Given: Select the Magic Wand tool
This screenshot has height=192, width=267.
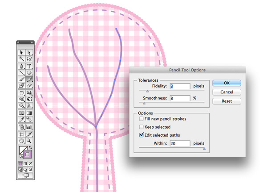Looking at the screenshot, I should pos(21,59).
